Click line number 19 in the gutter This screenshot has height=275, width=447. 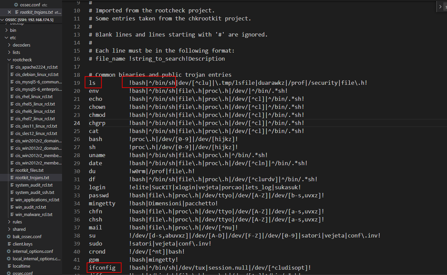coord(77,83)
